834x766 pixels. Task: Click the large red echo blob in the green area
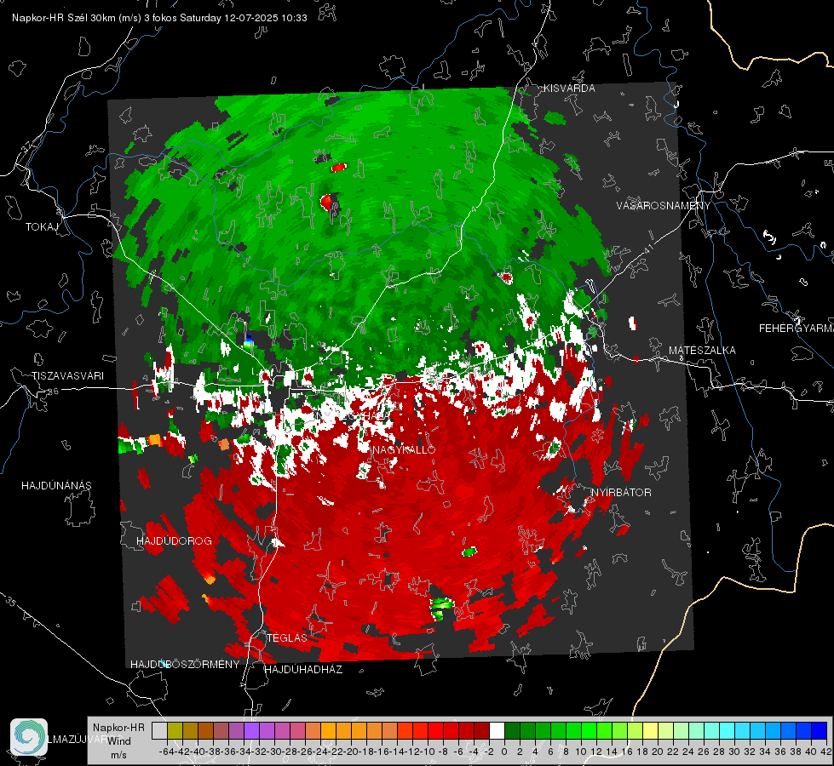(x=326, y=202)
